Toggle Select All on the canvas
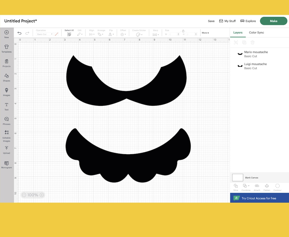The width and height of the screenshot is (289, 237). (69, 32)
